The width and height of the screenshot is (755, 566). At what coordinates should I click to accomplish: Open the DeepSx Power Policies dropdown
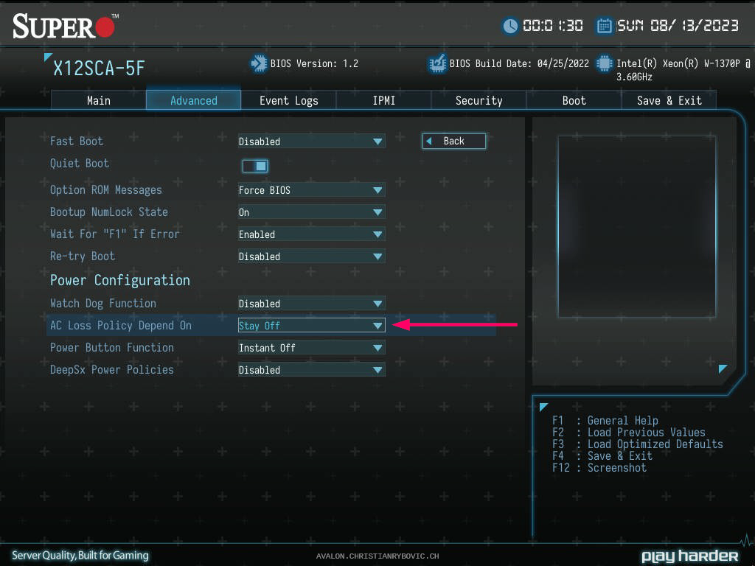311,370
